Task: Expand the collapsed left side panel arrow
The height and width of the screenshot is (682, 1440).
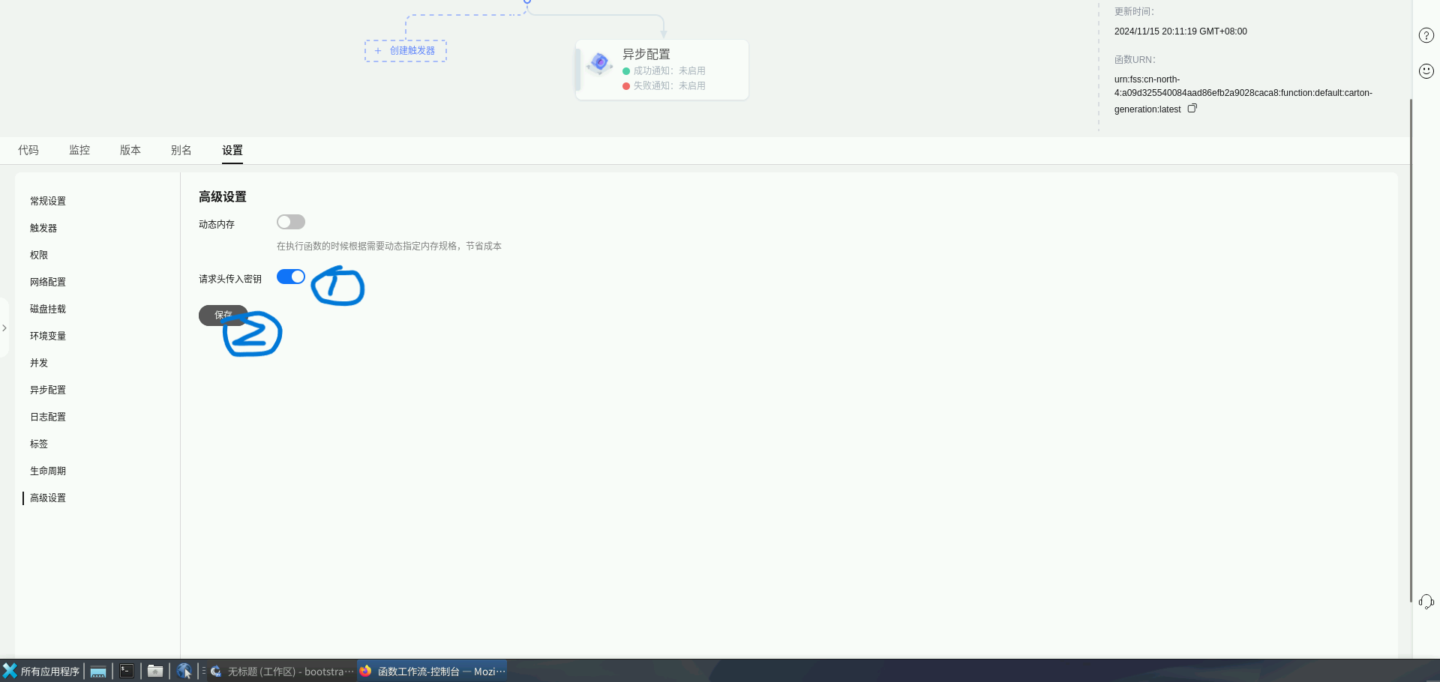Action: pos(4,328)
